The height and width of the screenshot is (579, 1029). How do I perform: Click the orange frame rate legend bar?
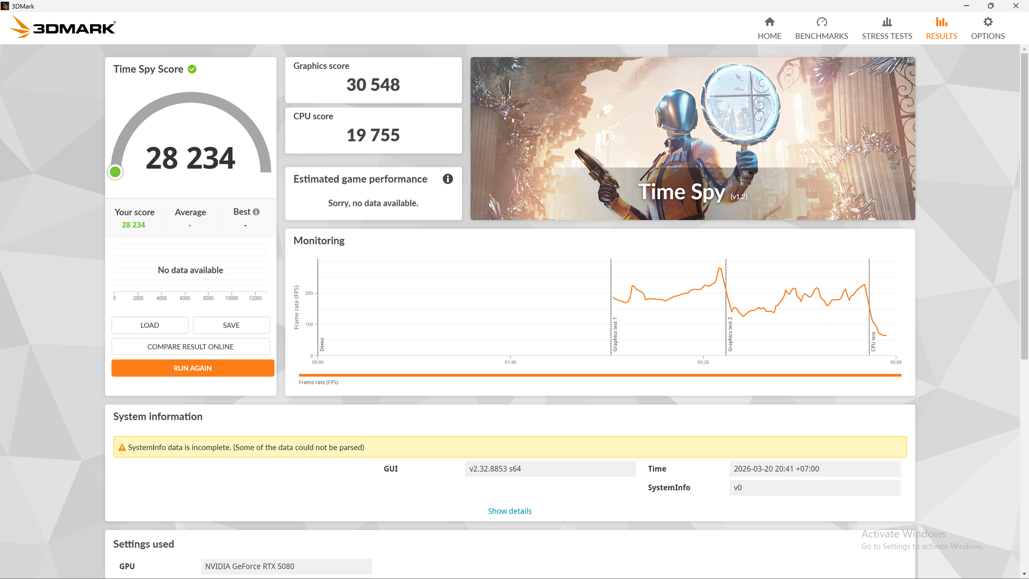pos(599,375)
